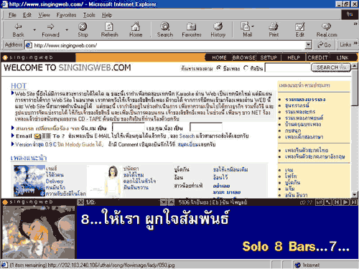Image resolution: width=359 pixels, height=269 pixels.
Task: Open the History pane
Action: tap(218, 30)
